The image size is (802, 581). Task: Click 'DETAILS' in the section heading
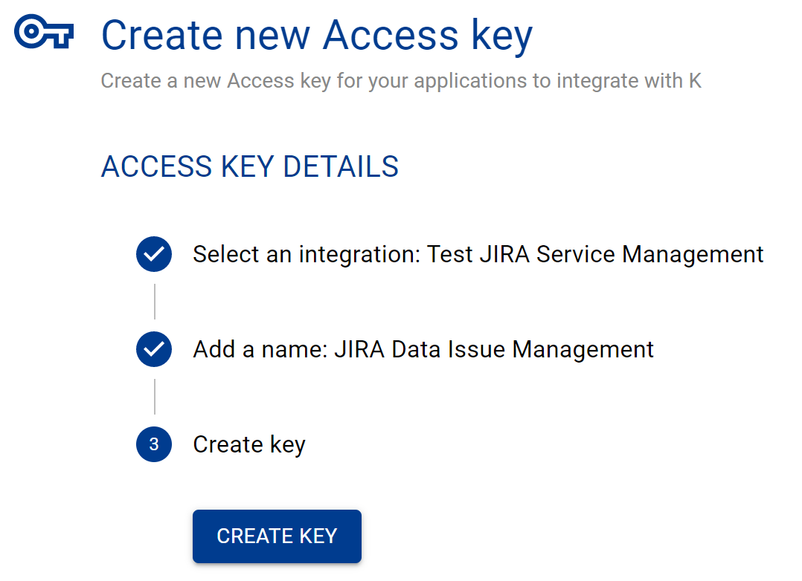pos(341,166)
